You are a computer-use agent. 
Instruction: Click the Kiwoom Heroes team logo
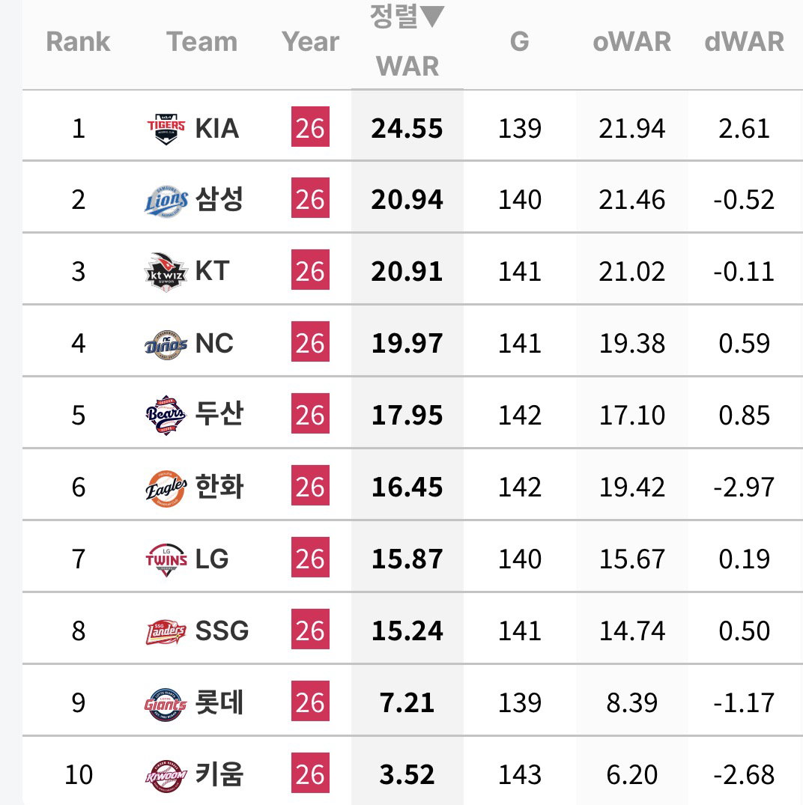pyautogui.click(x=166, y=776)
